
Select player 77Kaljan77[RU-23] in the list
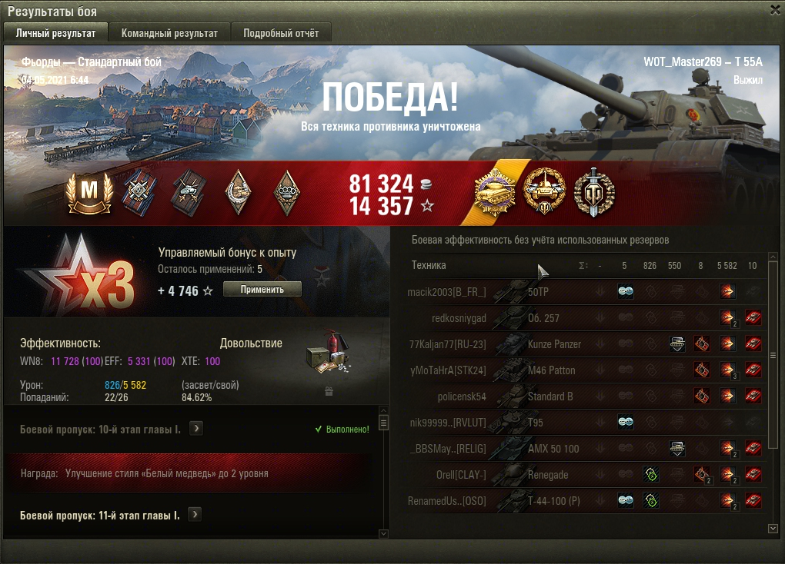pos(448,344)
